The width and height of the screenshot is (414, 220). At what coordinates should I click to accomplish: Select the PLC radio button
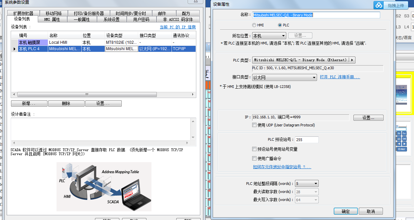[280, 25]
